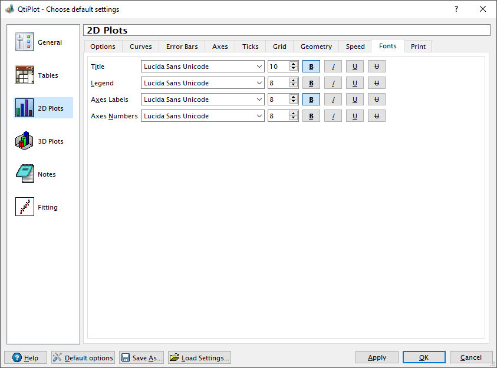Restore settings with Default options button
The image size is (497, 368).
(x=83, y=357)
